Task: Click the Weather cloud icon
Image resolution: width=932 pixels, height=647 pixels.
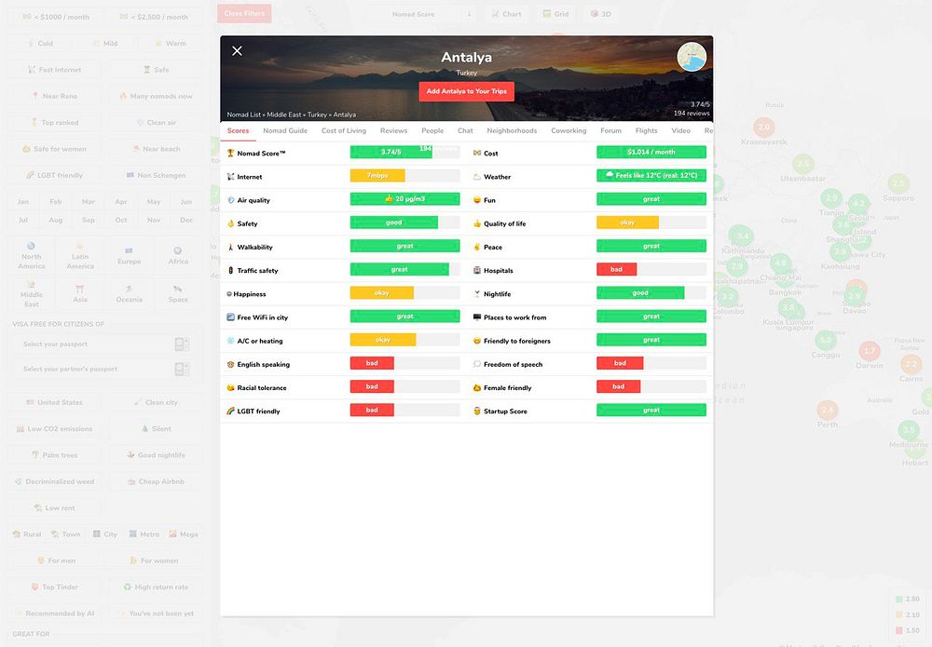Action: pos(476,177)
